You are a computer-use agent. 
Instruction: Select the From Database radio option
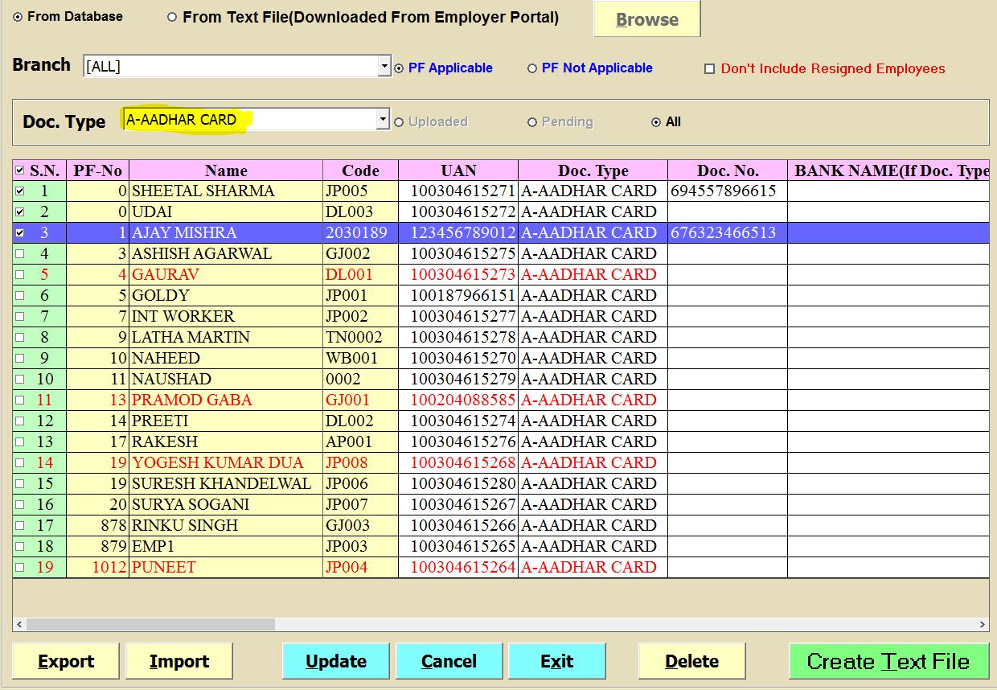tap(18, 17)
